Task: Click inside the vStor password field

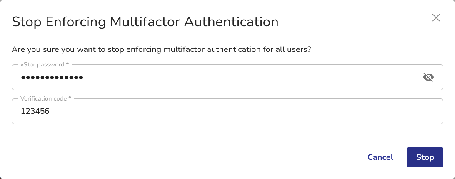Action: (x=227, y=77)
